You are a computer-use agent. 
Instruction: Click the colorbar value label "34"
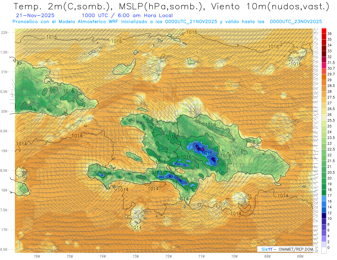330,45
